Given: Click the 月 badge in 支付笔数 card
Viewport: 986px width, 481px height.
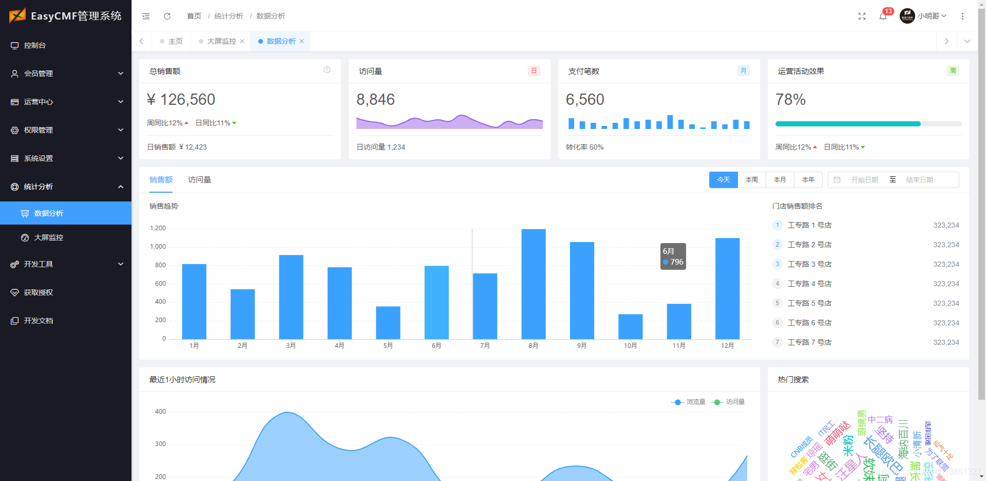Looking at the screenshot, I should (744, 71).
